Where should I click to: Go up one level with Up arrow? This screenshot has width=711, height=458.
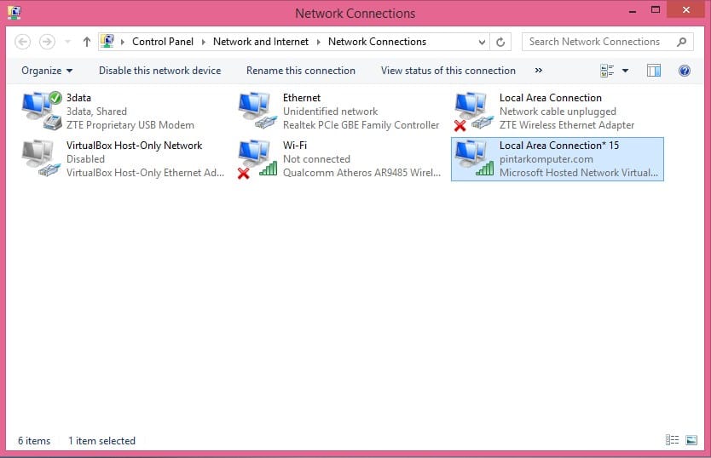click(x=87, y=42)
